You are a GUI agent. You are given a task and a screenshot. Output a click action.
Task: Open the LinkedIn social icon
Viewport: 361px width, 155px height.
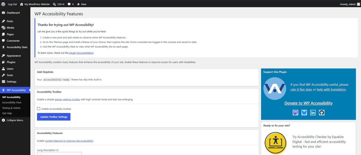click(x=313, y=113)
